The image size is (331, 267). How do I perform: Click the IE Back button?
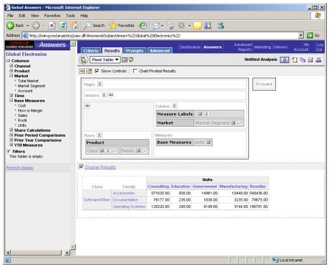[15, 26]
